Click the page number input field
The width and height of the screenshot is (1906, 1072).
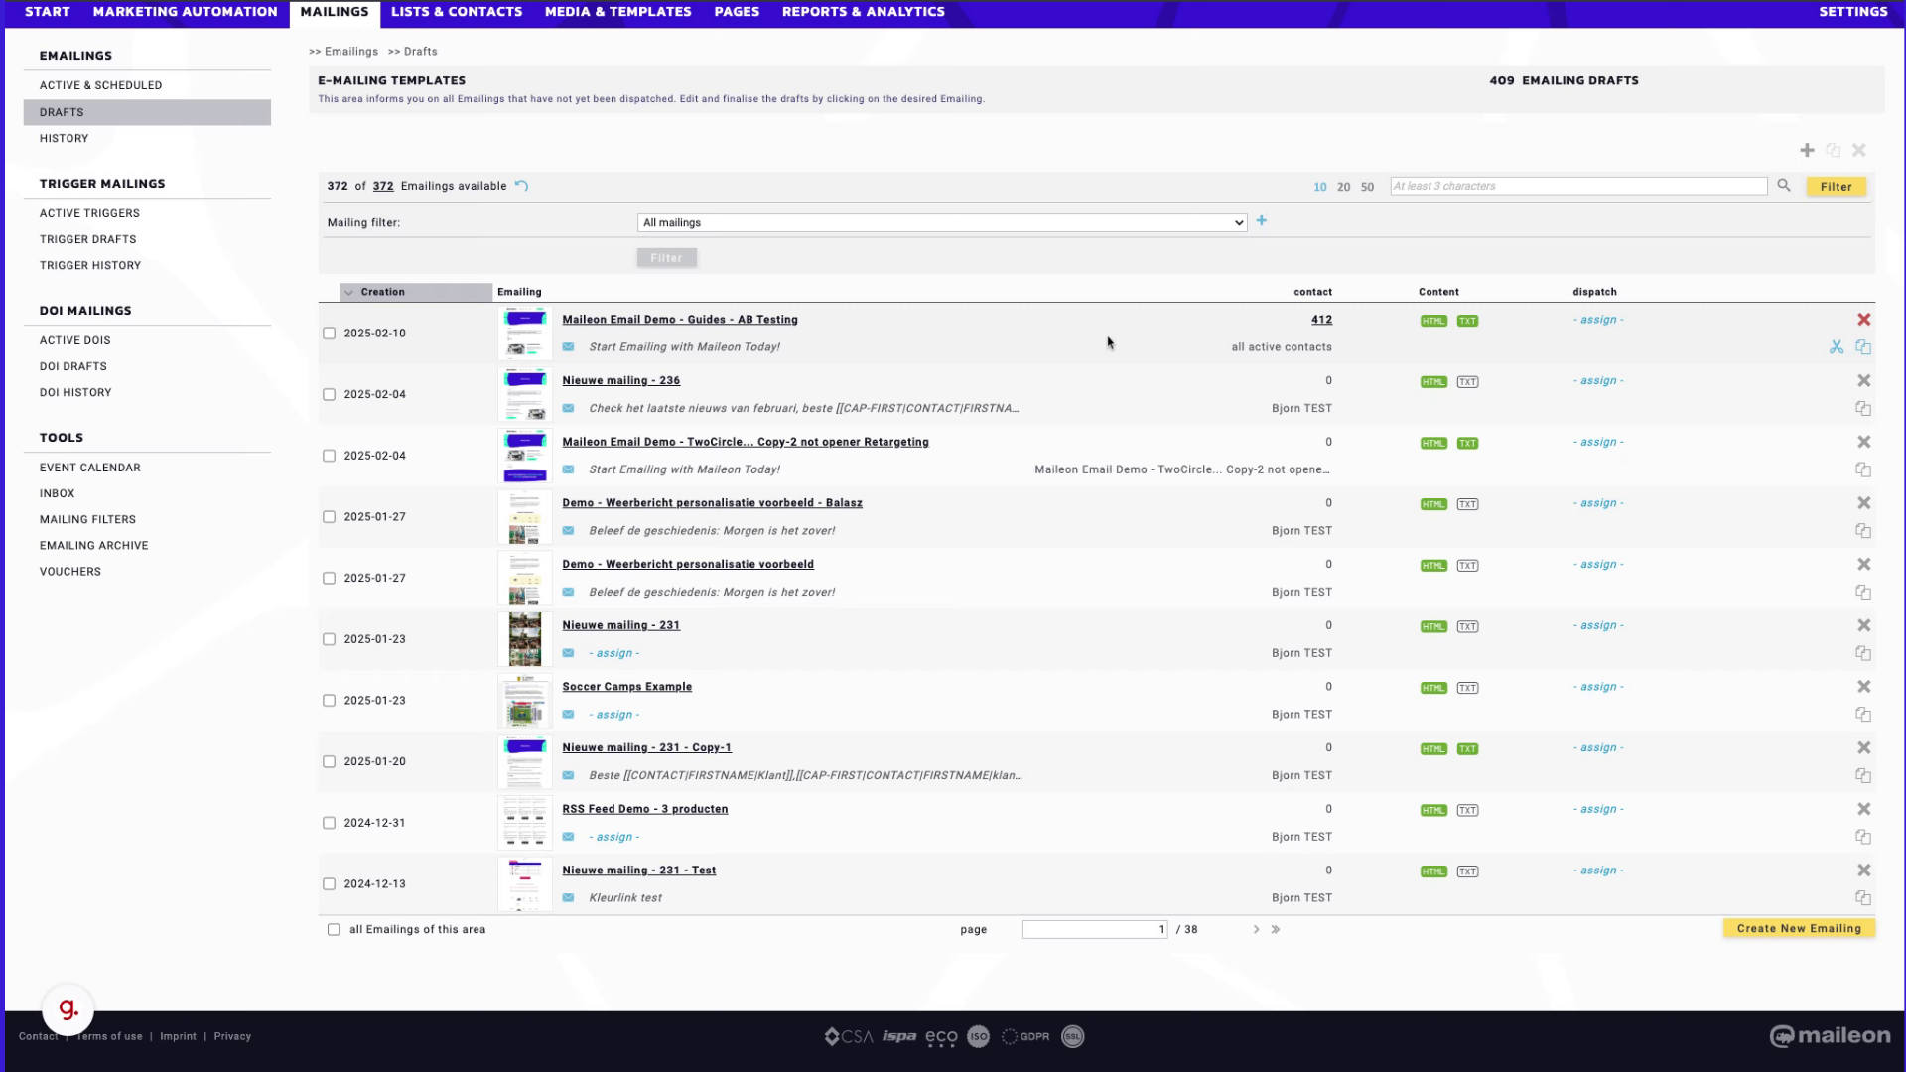coord(1095,930)
